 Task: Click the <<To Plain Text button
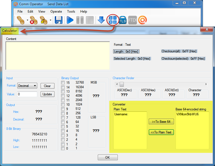click(x=161, y=132)
